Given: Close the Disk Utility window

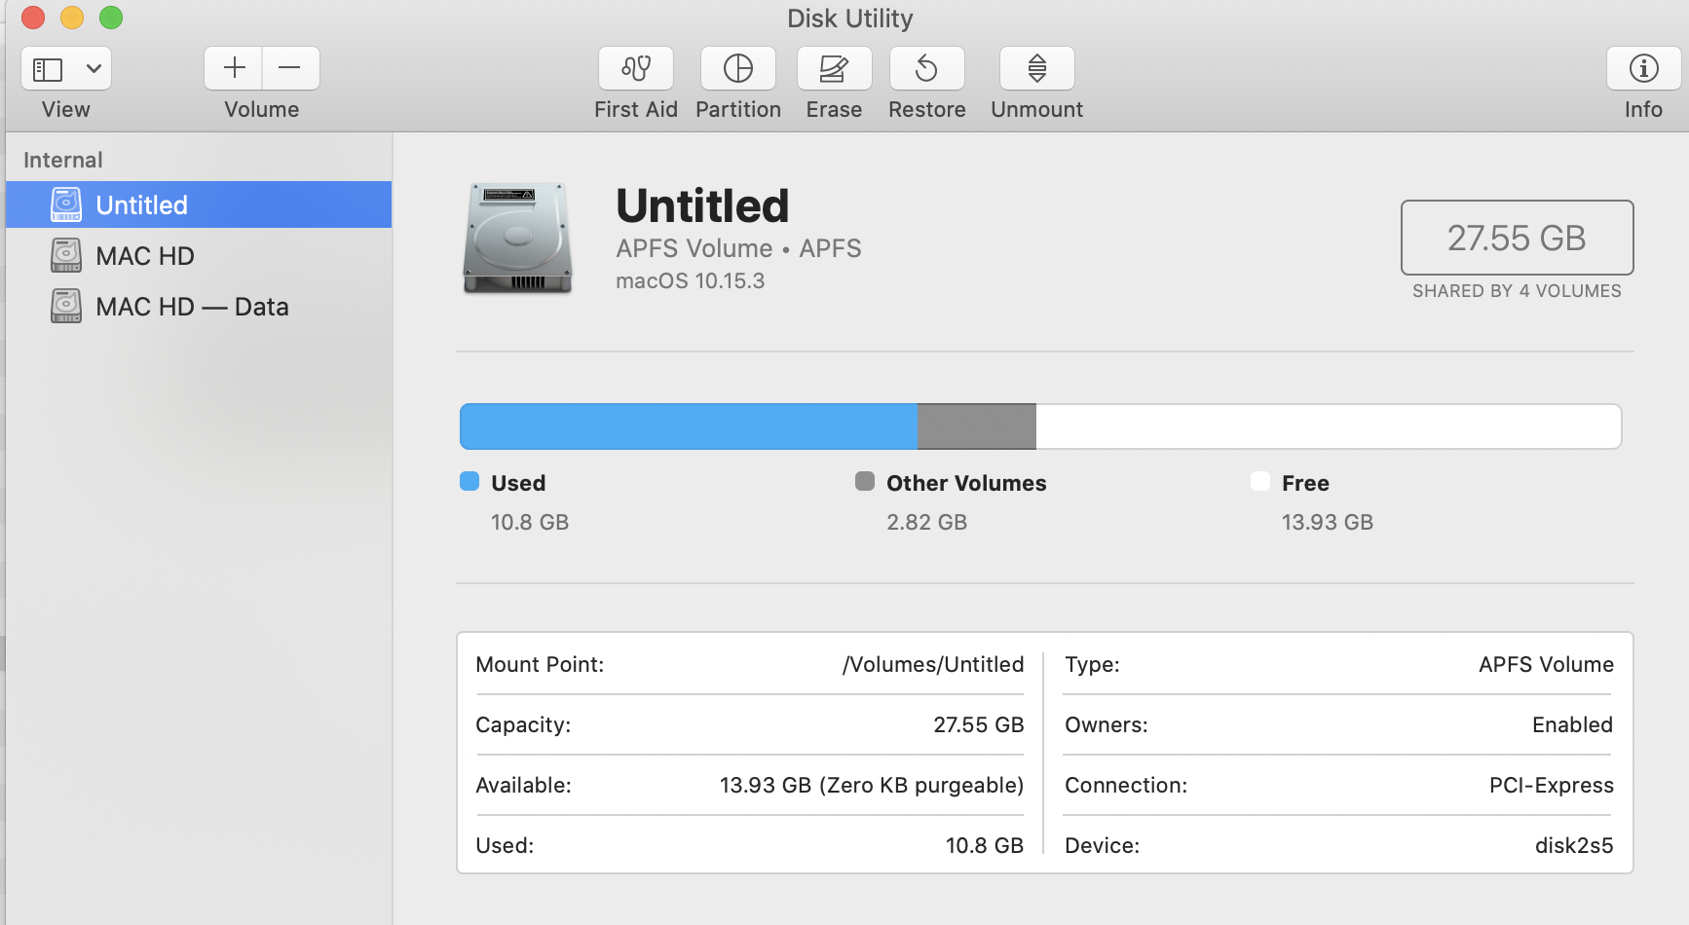Looking at the screenshot, I should coord(33,18).
